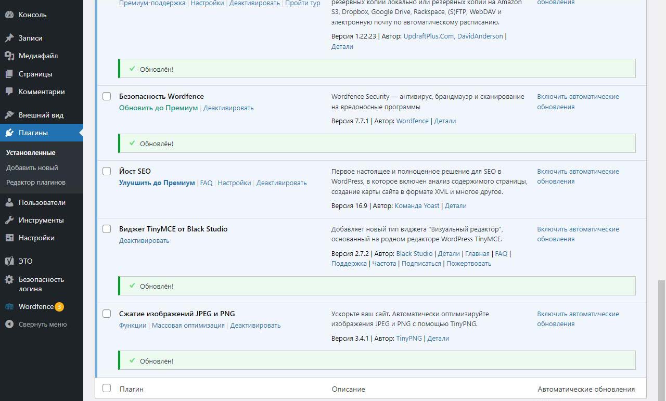The width and height of the screenshot is (666, 401).
Task: Click the Комментарии speech bubble icon
Action: 9,92
